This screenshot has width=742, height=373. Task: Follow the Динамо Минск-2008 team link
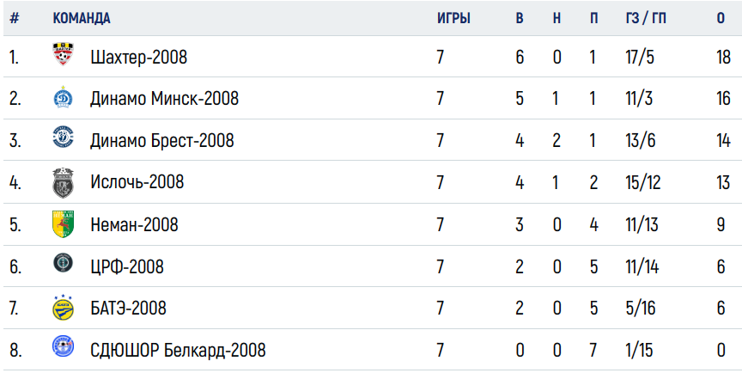[x=164, y=99]
